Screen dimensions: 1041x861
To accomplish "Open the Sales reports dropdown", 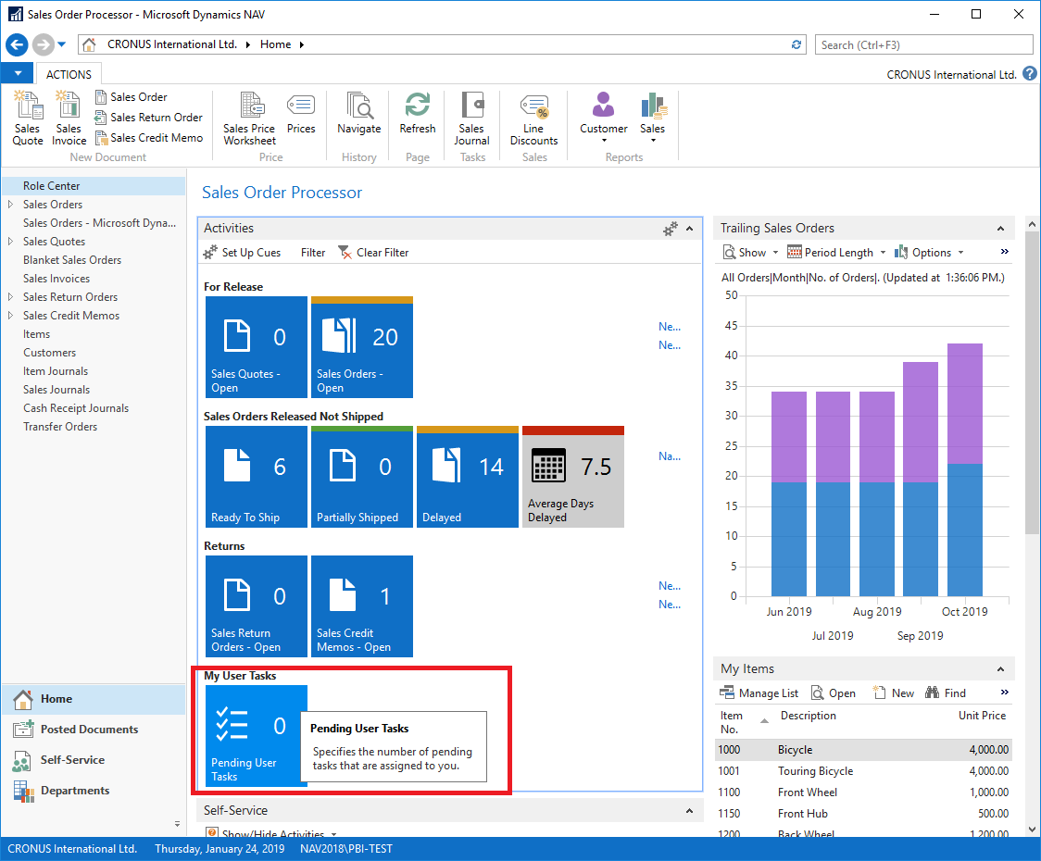I will (653, 118).
